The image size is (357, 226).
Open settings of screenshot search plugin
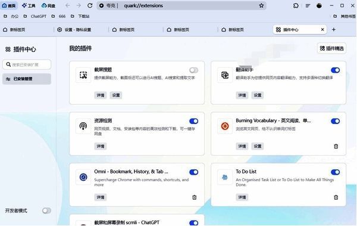pos(116,95)
